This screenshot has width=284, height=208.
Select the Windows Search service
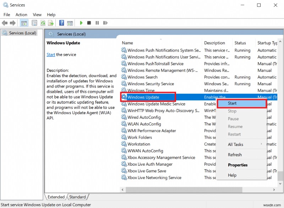click(x=144, y=77)
